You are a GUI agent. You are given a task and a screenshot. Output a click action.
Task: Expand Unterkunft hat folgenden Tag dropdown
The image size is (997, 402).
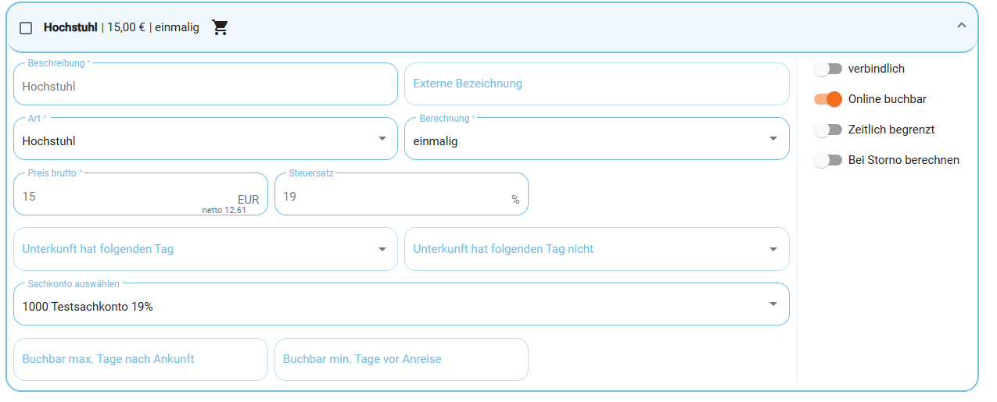point(206,249)
